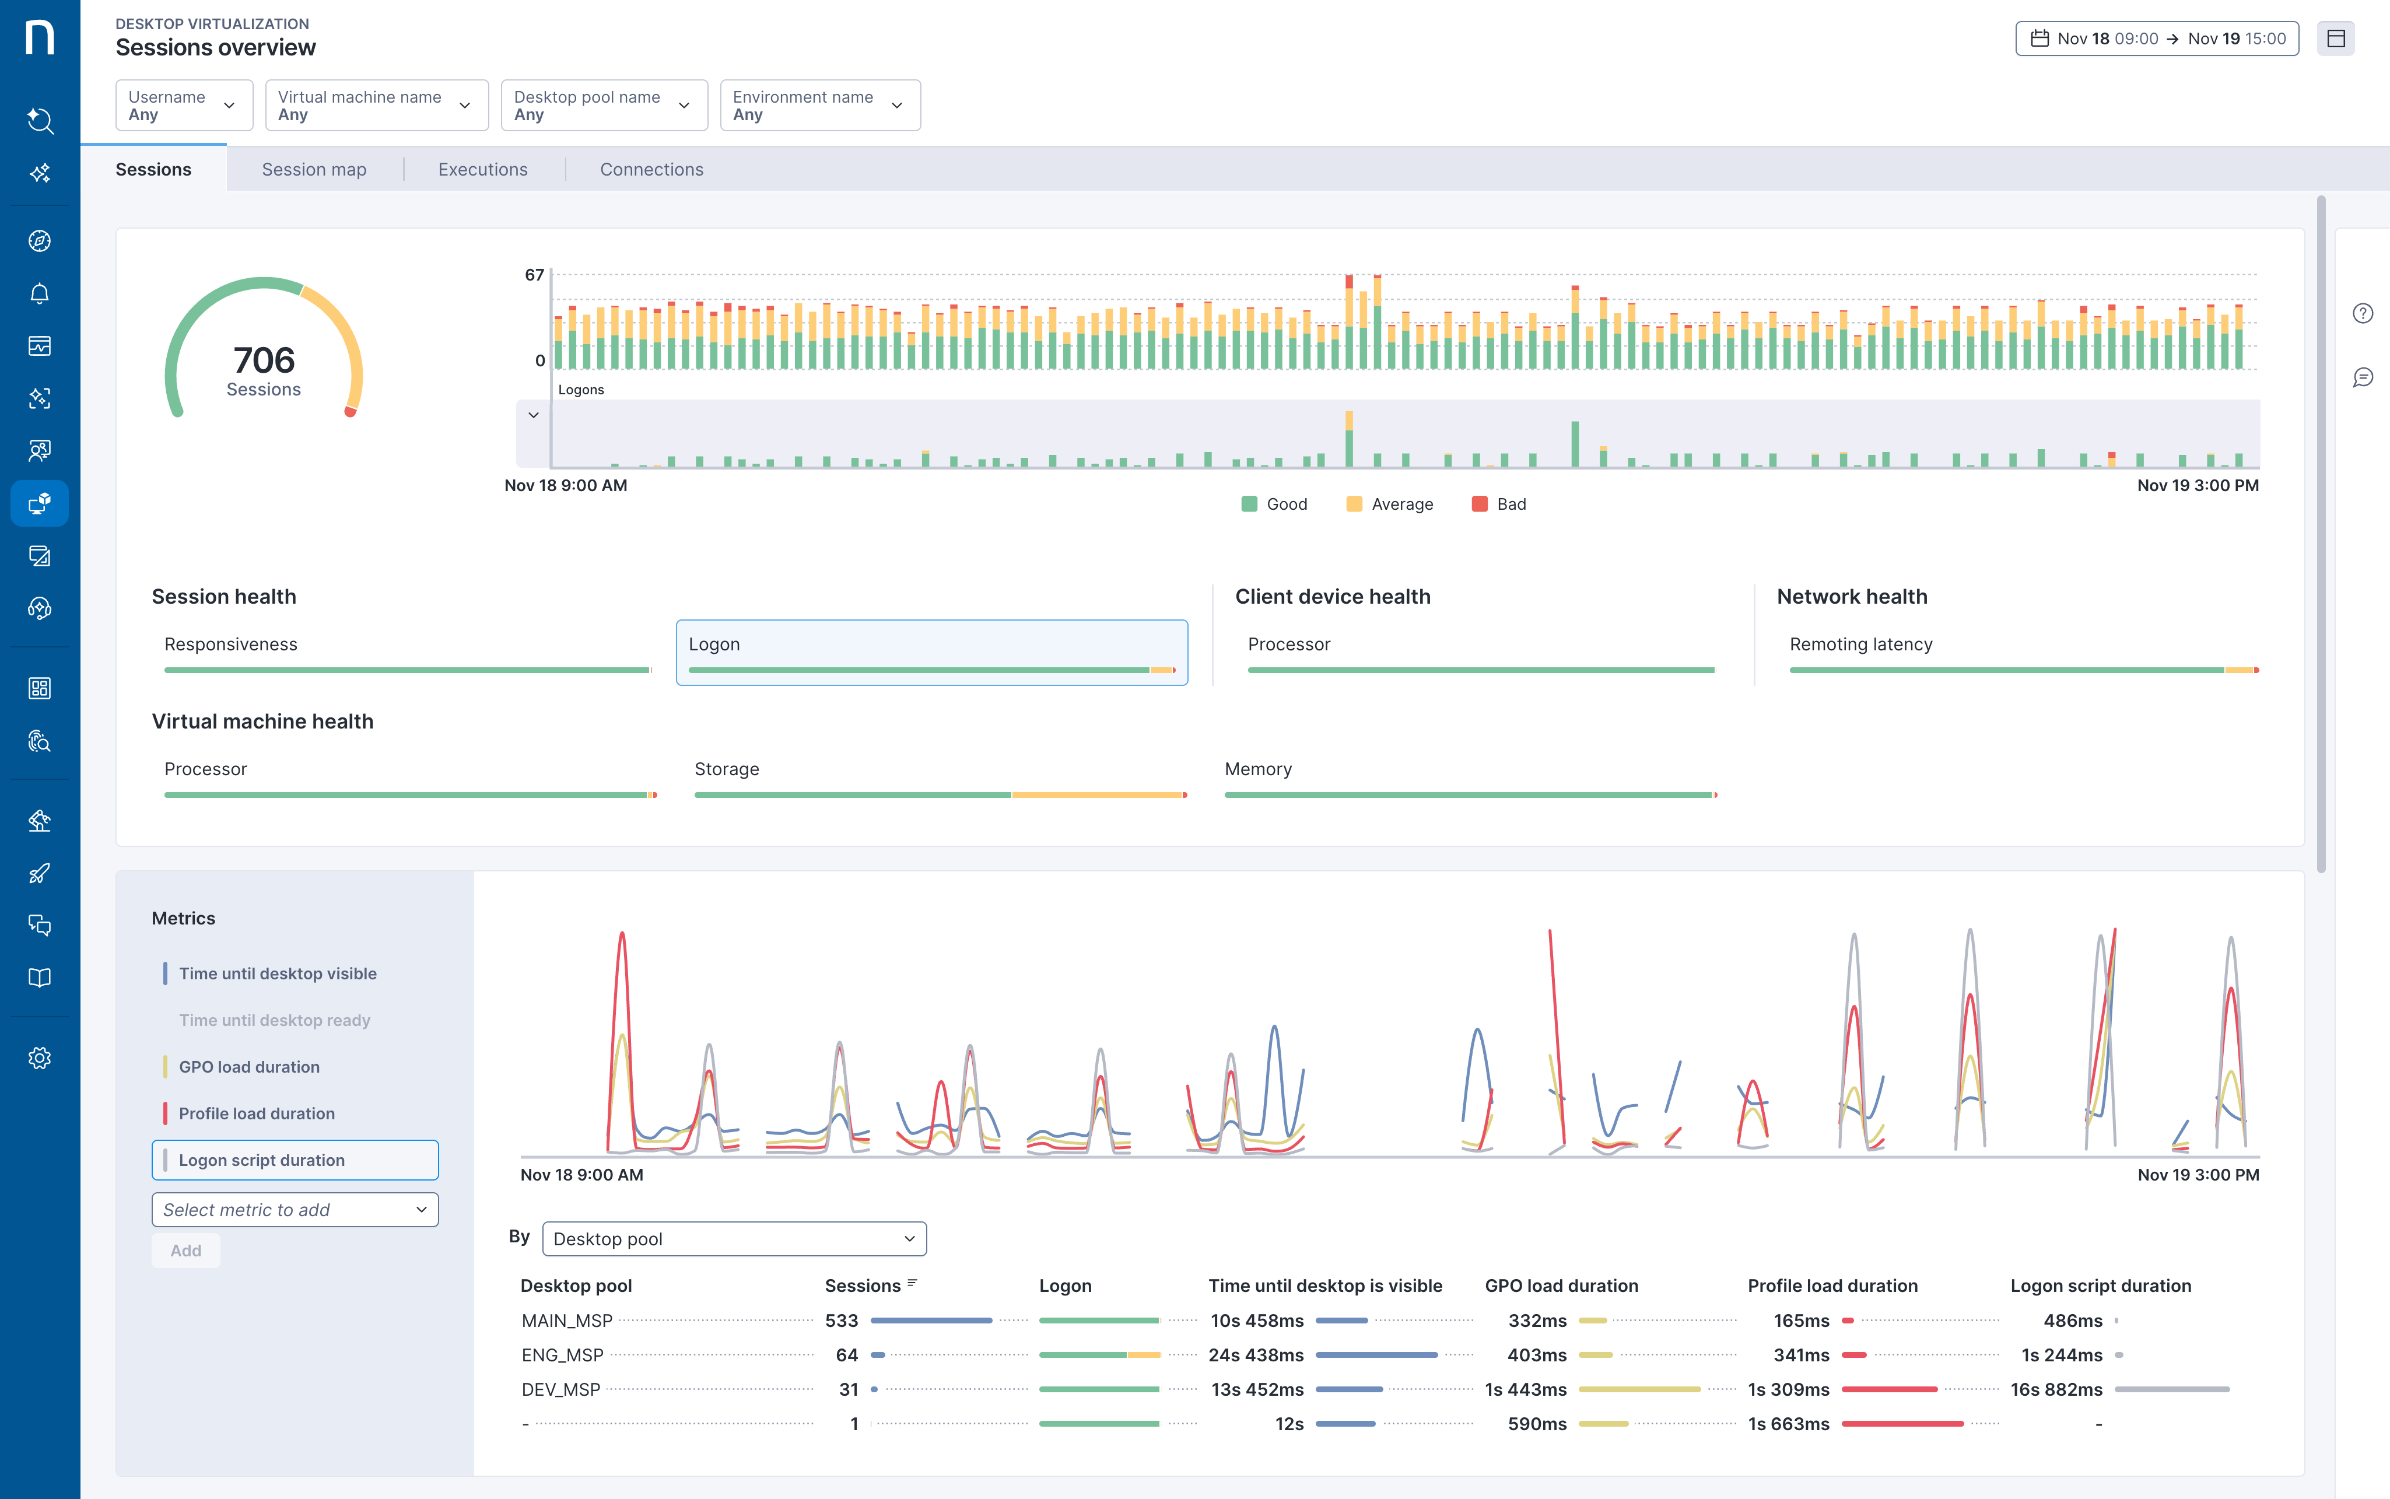Open the Desktop Virtualization sidebar icon
Image resolution: width=2390 pixels, height=1499 pixels.
click(x=40, y=503)
